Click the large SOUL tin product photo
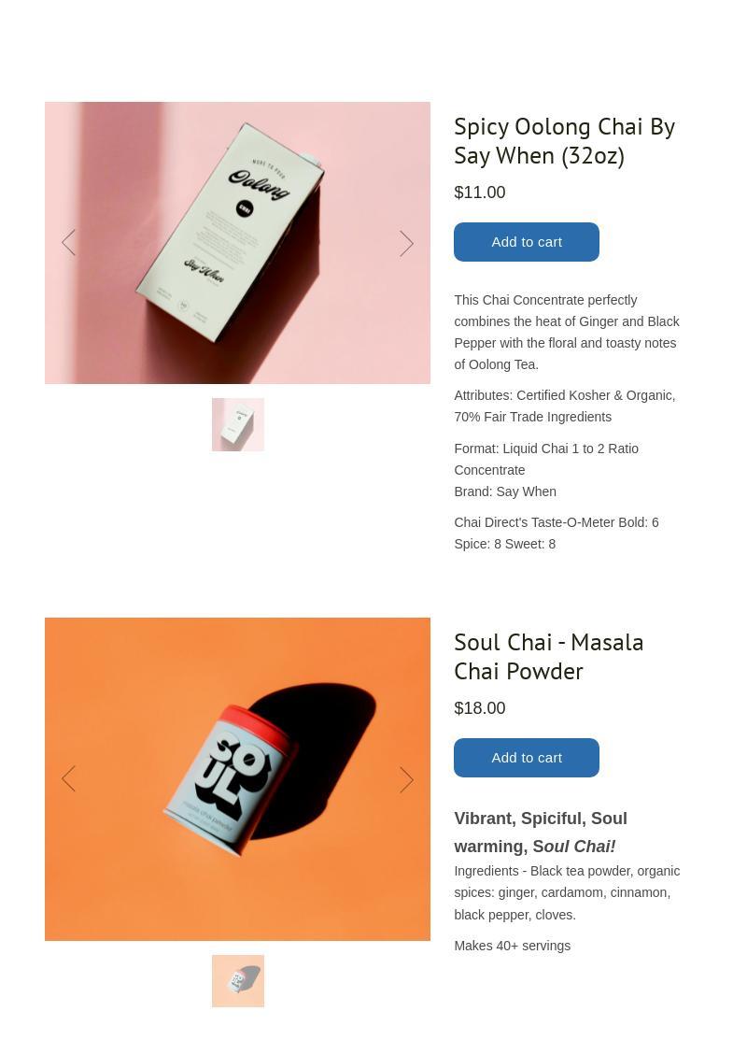 tap(237, 779)
